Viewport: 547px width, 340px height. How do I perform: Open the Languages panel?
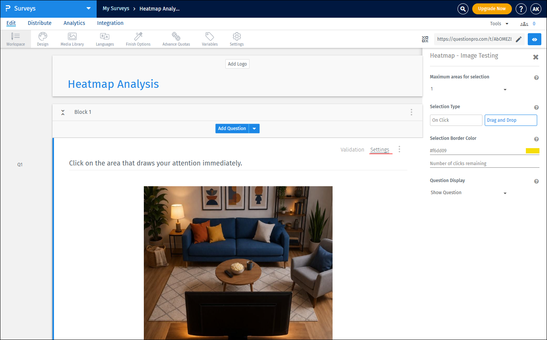[x=105, y=39]
